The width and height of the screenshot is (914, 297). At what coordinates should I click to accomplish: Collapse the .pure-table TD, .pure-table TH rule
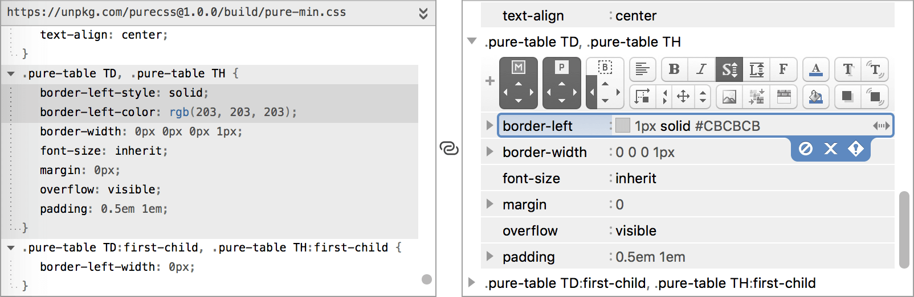coord(472,41)
